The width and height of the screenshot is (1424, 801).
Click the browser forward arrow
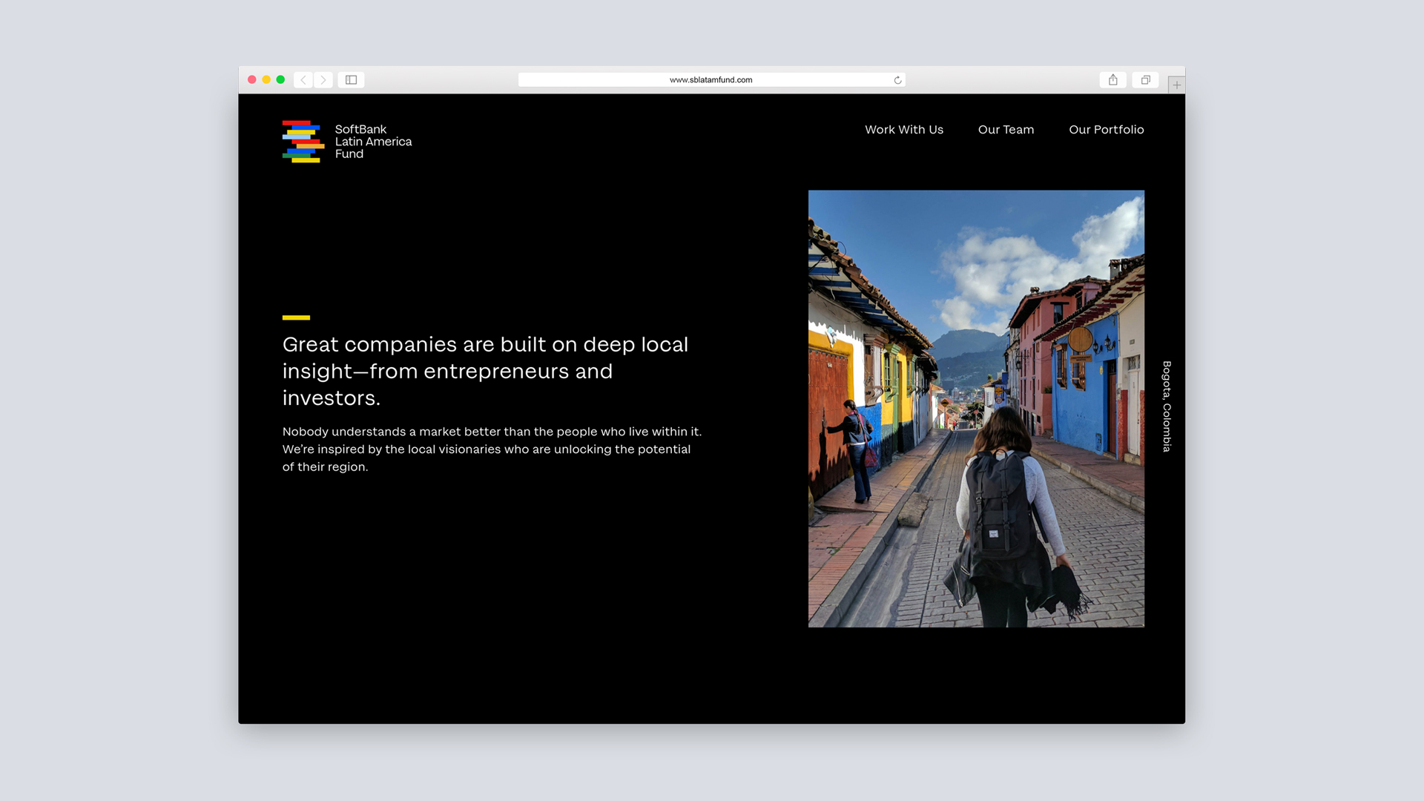[x=323, y=80]
